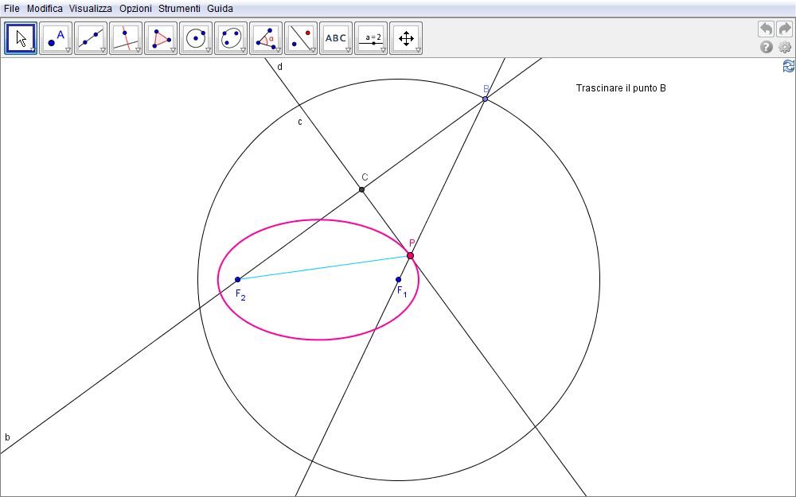Activate the Perpendicular line tool
This screenshot has width=796, height=497.
point(126,37)
